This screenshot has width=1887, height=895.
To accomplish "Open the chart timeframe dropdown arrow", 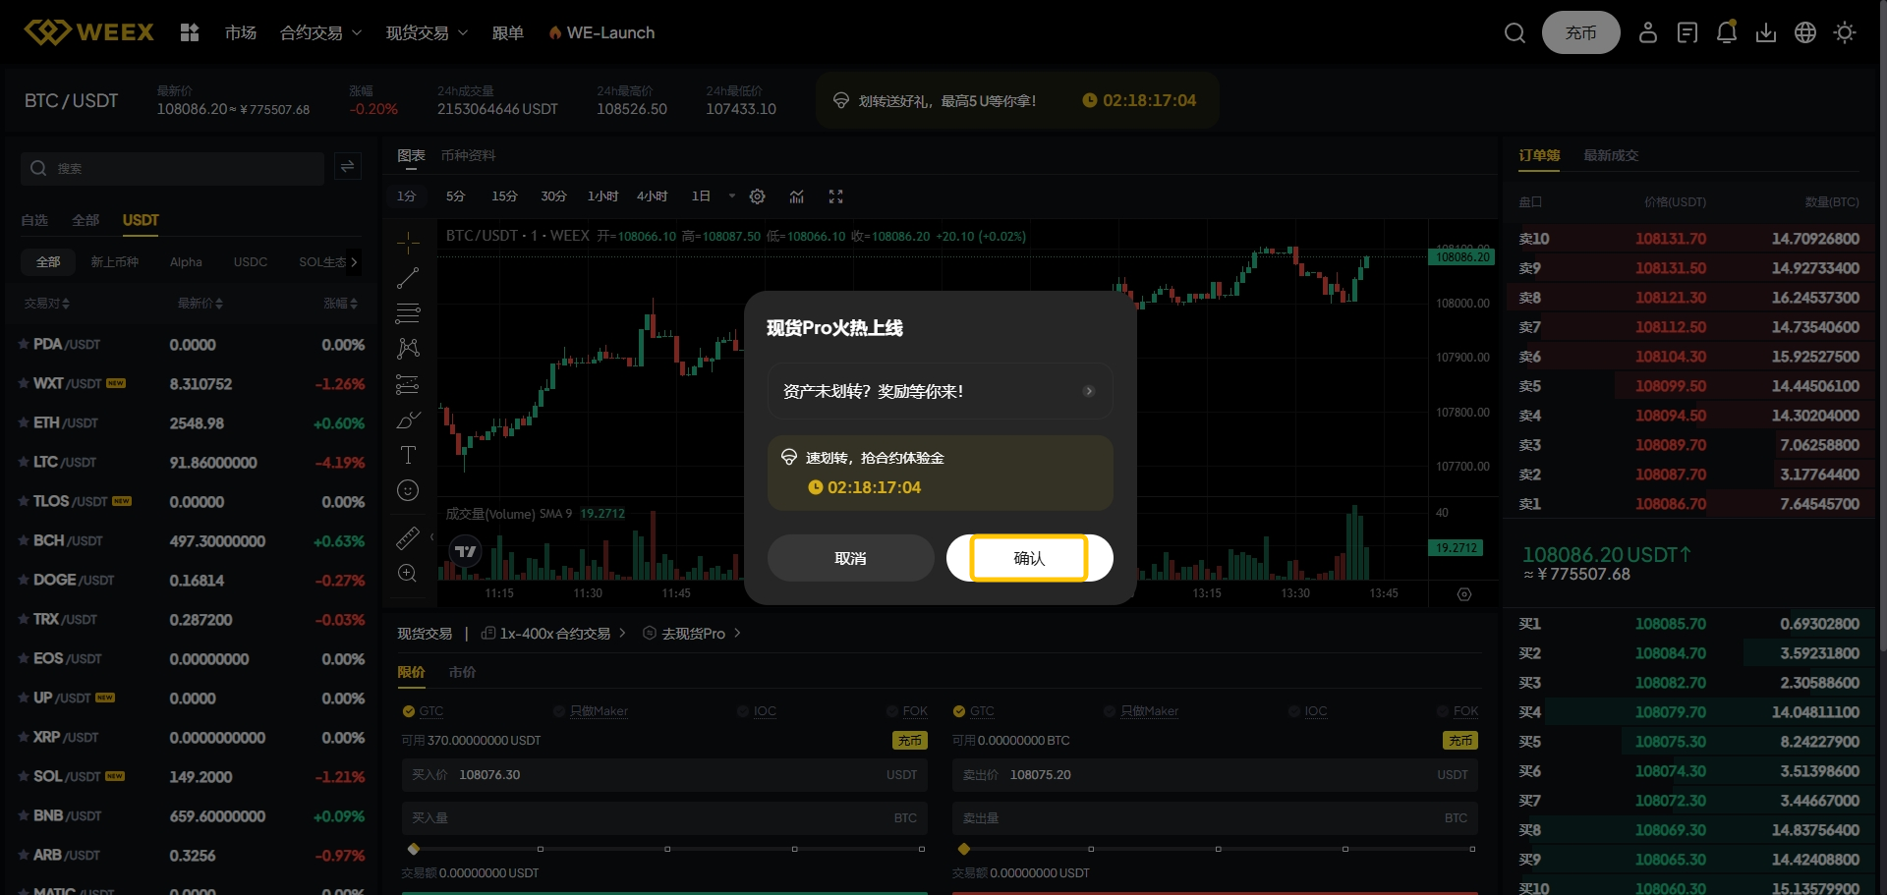I will [731, 196].
